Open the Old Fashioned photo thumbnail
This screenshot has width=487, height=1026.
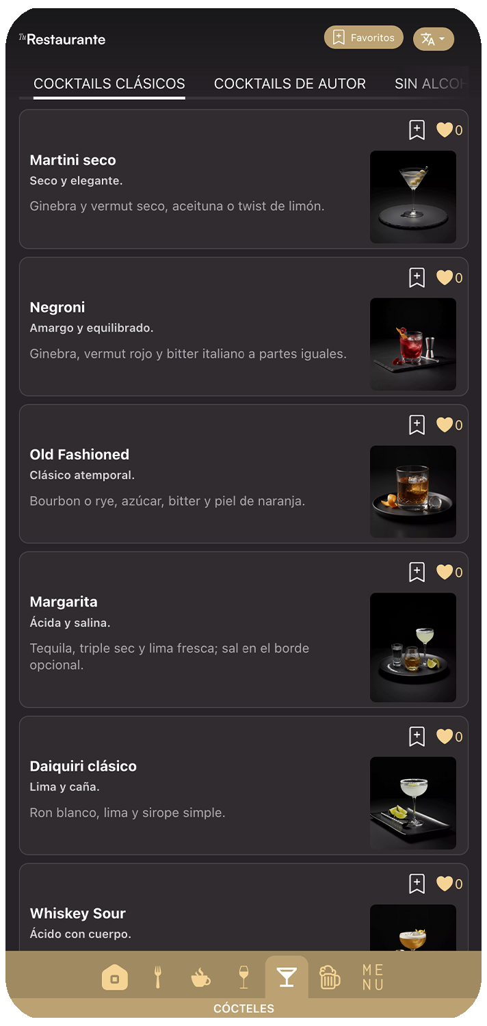(x=413, y=491)
